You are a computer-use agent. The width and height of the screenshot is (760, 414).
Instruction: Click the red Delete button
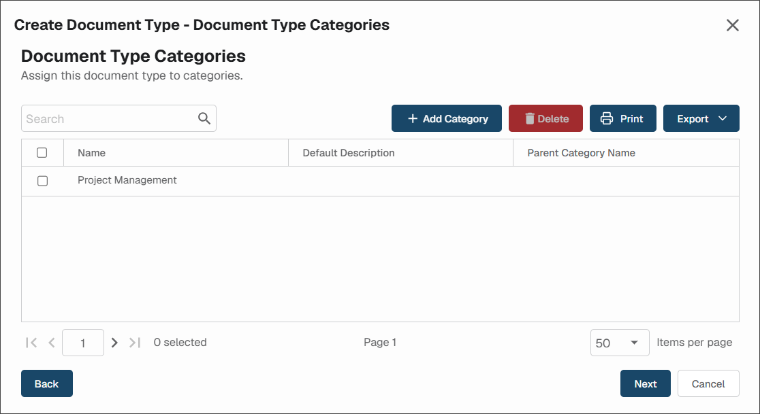[545, 118]
